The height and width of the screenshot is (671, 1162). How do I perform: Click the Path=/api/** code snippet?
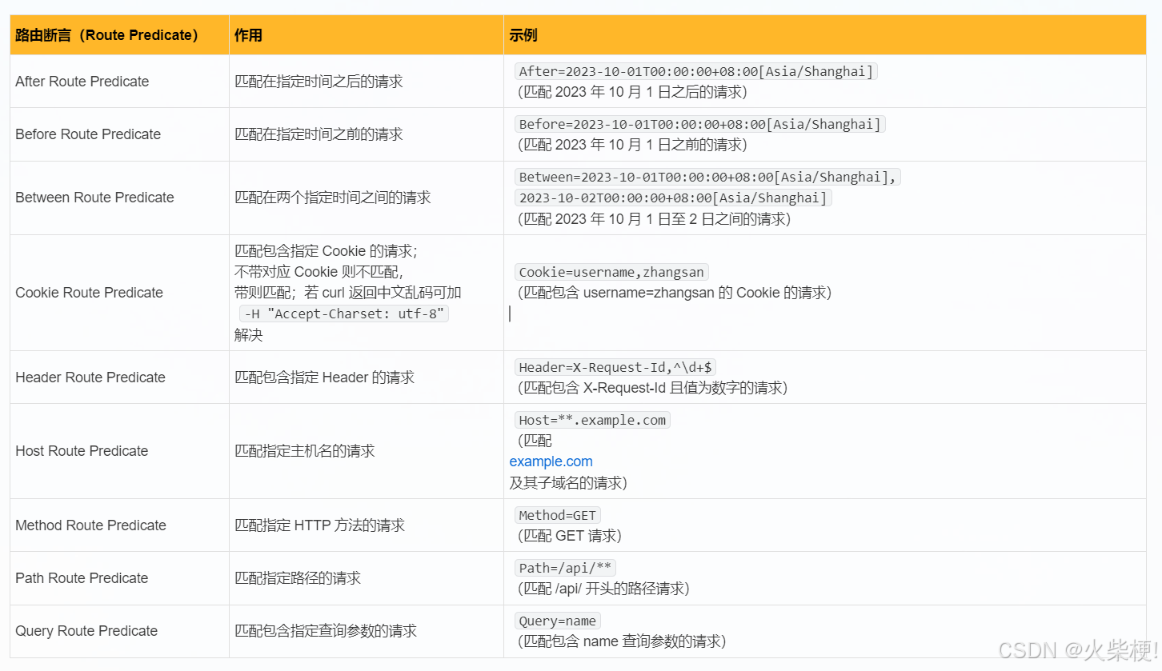coord(565,567)
